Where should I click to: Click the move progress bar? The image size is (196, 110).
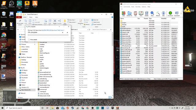click(x=48, y=35)
